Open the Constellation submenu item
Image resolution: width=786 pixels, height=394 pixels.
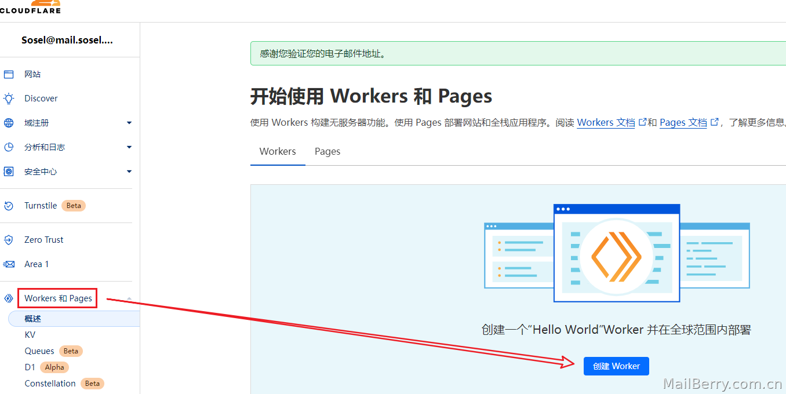coord(50,384)
